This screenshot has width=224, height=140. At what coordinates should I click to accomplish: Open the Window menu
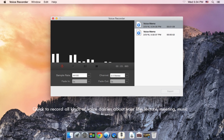coord(36,2)
